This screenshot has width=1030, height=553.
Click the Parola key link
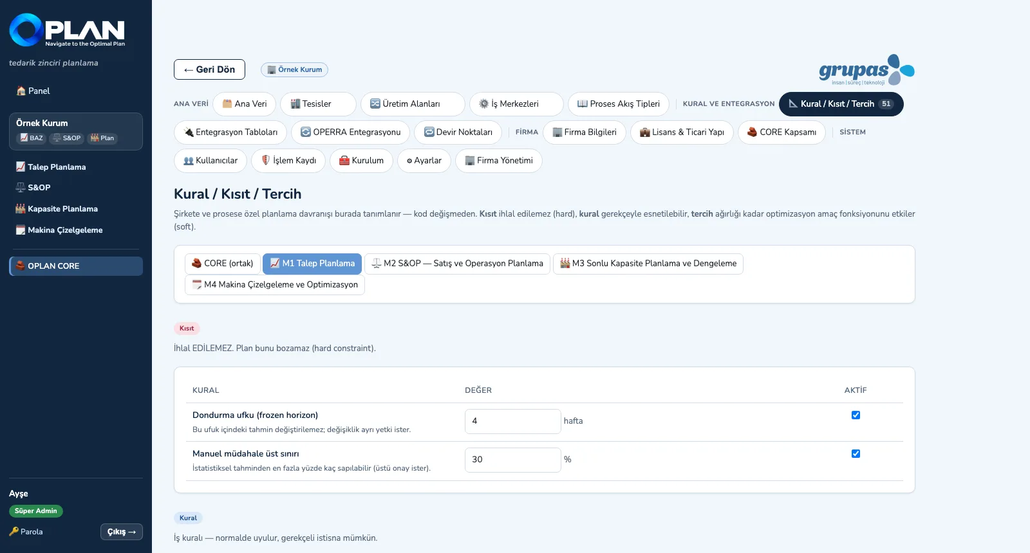(26, 532)
